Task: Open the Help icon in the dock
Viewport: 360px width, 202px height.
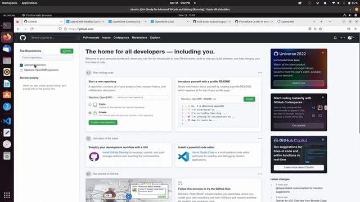Action: [7, 107]
